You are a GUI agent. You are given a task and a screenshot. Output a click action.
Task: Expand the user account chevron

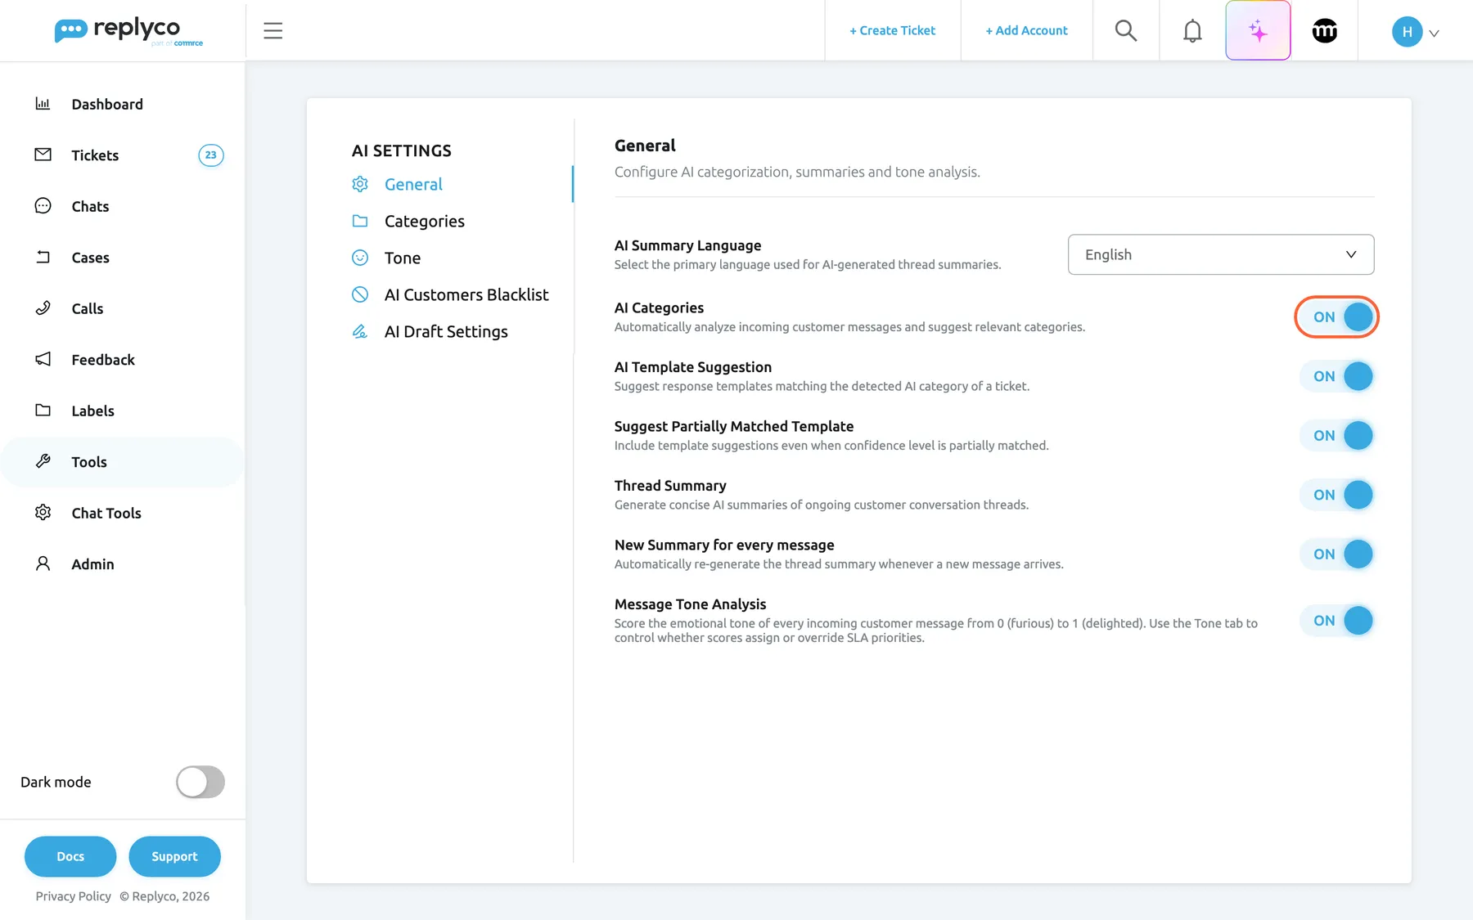(1434, 34)
